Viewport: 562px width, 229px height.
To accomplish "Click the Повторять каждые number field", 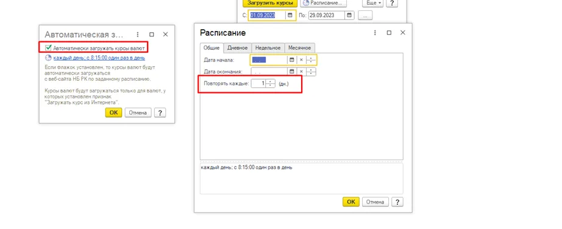I will (x=258, y=84).
